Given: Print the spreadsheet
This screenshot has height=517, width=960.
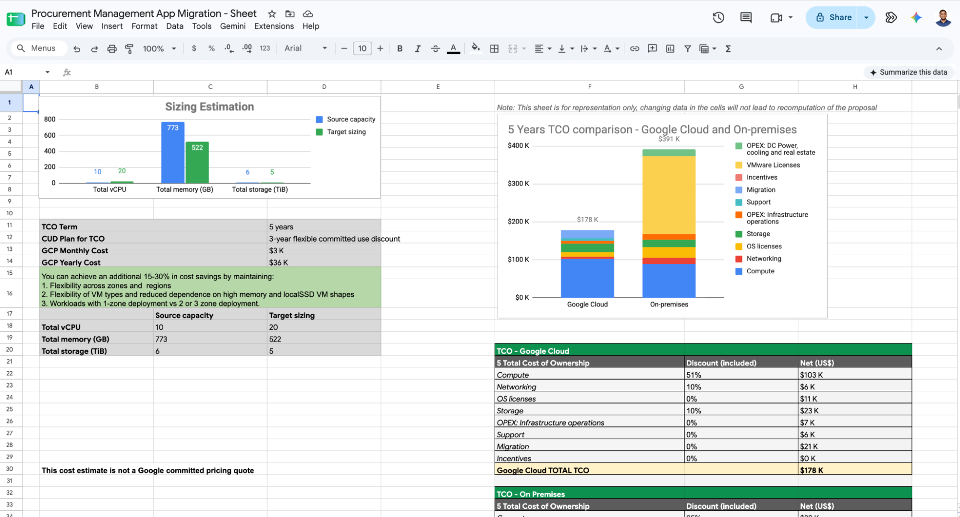Looking at the screenshot, I should click(112, 48).
